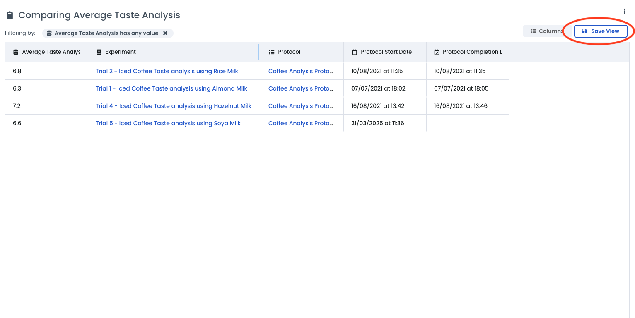The height and width of the screenshot is (318, 635).
Task: Click the database icon in the filter chip
Action: (49, 33)
